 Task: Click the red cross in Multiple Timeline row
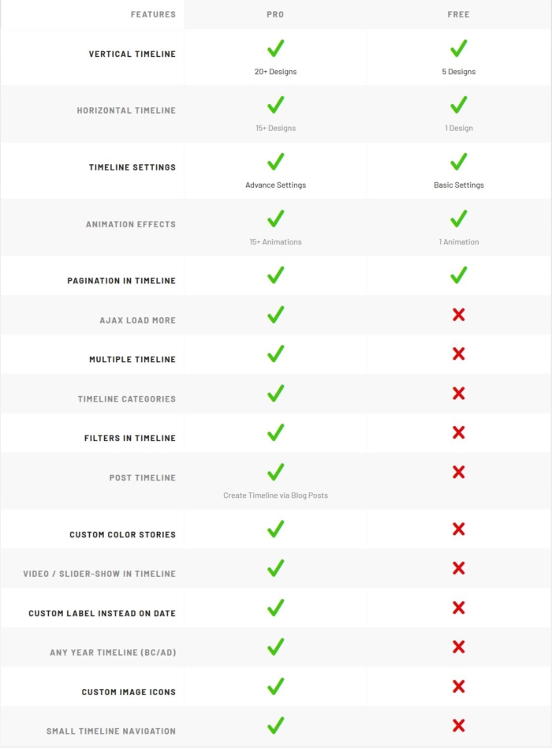[459, 353]
